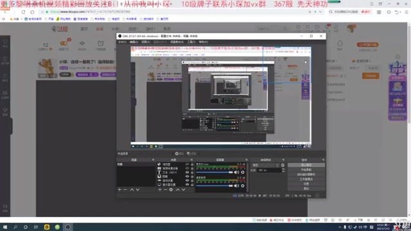This screenshot has width=411, height=231.
Task: Open Task View on the taskbar
Action: pos(36,227)
